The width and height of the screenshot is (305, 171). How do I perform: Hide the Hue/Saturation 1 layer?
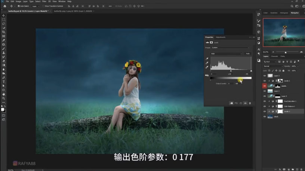[265, 101]
